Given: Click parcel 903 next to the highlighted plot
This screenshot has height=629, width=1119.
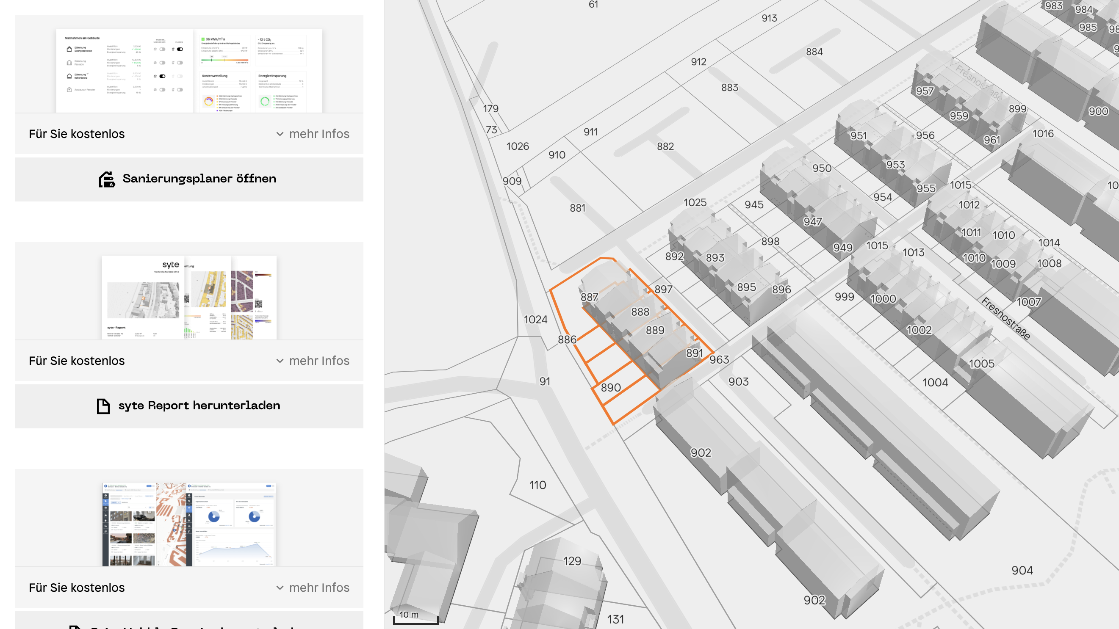Looking at the screenshot, I should pyautogui.click(x=738, y=381).
